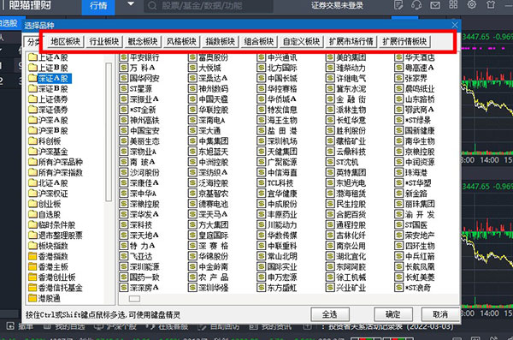Screen dimensions: 513x340
Task: Click the 取消 button
Action: point(440,314)
